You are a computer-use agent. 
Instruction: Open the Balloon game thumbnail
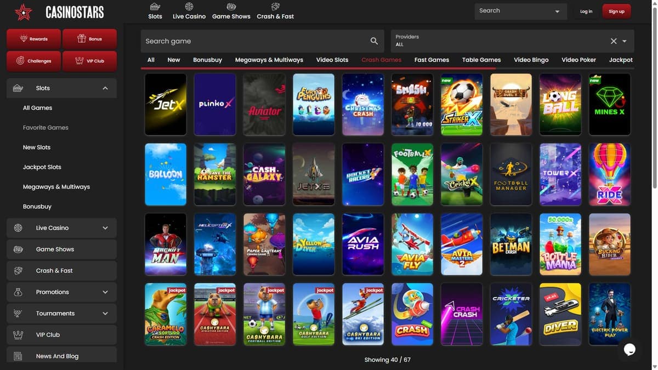pos(166,174)
